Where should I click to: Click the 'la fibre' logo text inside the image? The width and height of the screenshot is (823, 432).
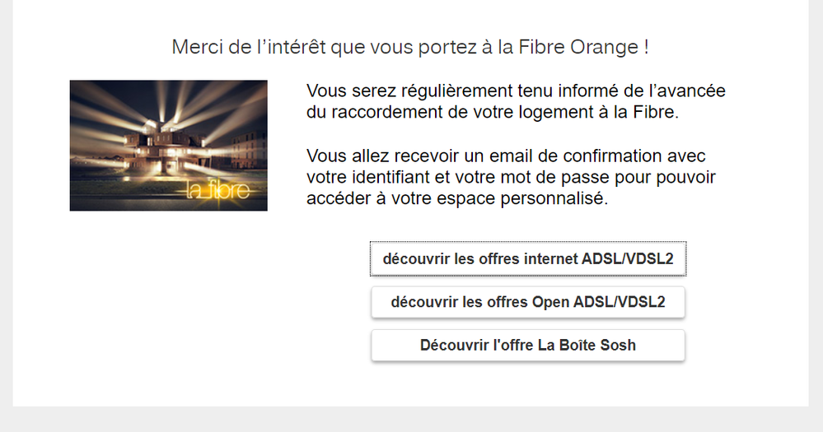224,192
